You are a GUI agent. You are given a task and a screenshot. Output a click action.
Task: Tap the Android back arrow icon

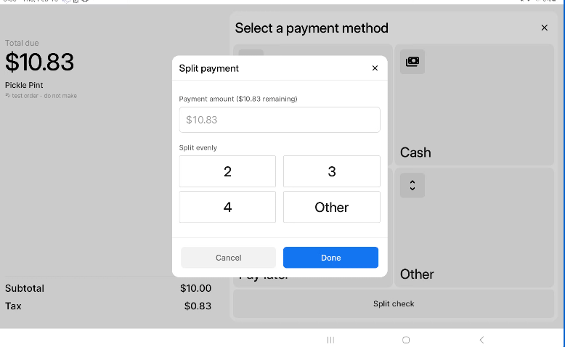pos(481,340)
